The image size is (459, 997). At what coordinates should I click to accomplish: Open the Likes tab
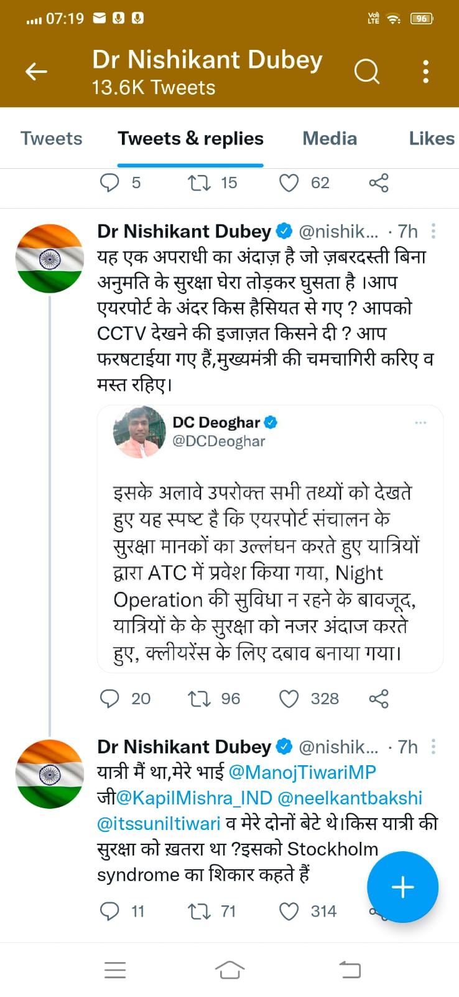point(431,138)
